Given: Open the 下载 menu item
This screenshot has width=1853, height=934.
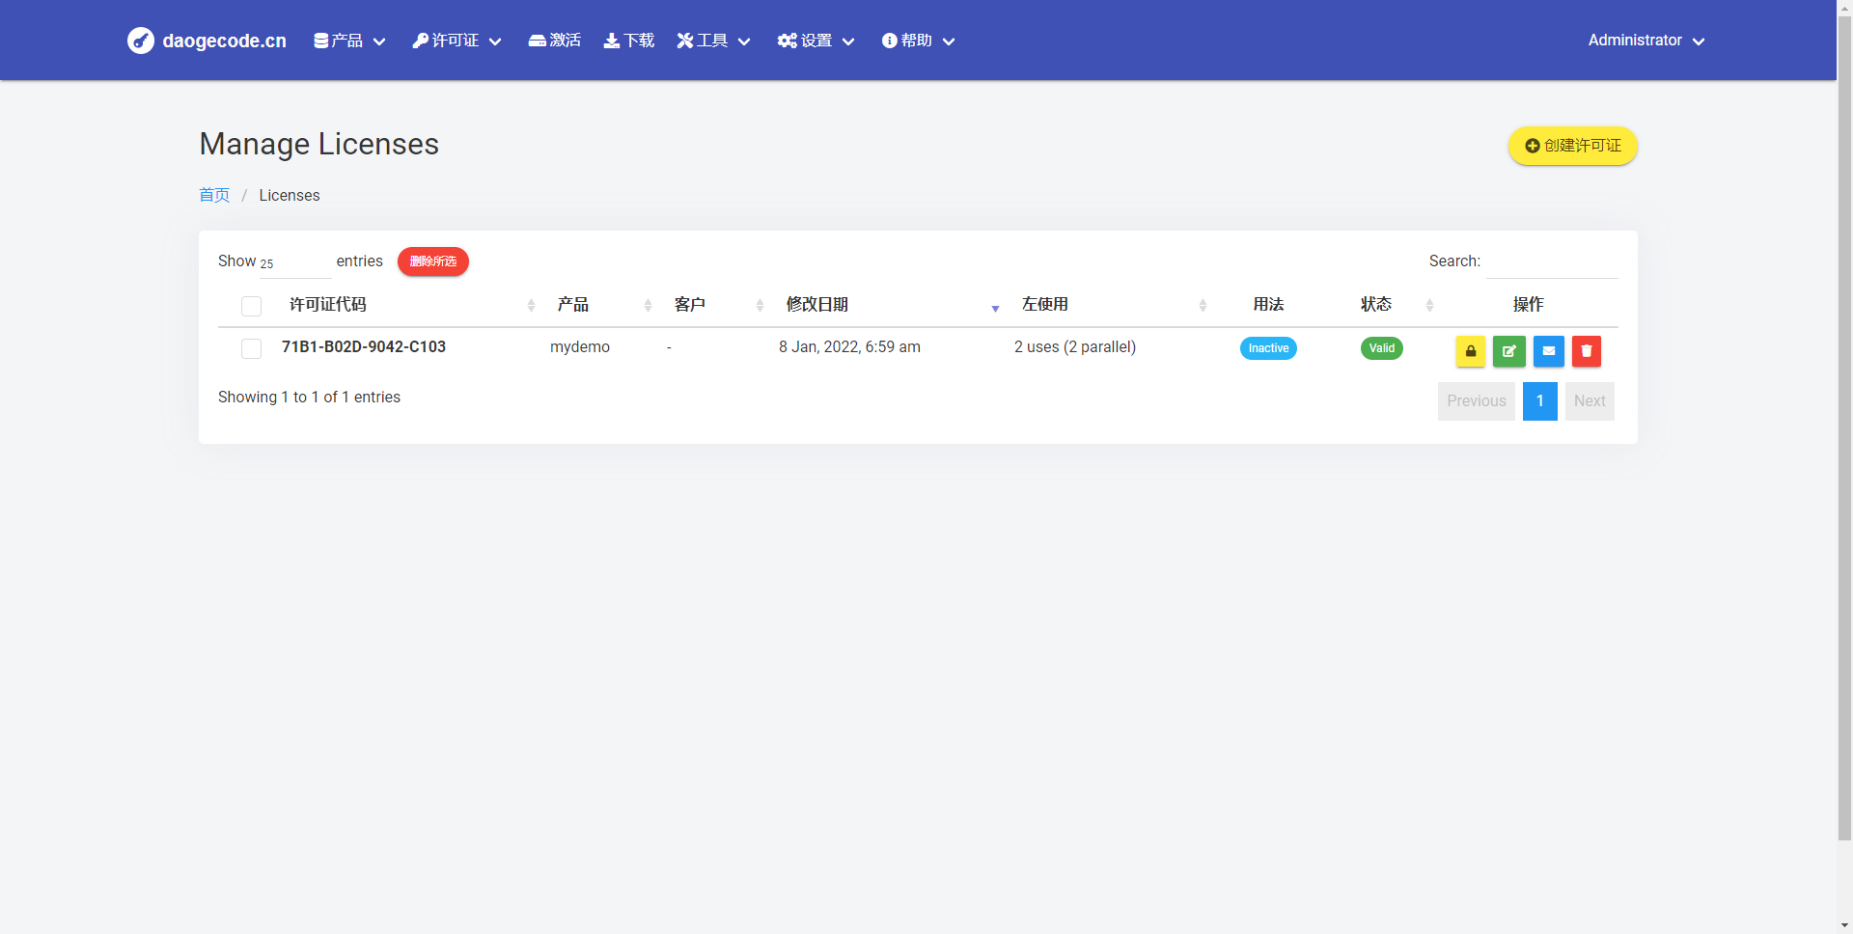Looking at the screenshot, I should point(629,41).
